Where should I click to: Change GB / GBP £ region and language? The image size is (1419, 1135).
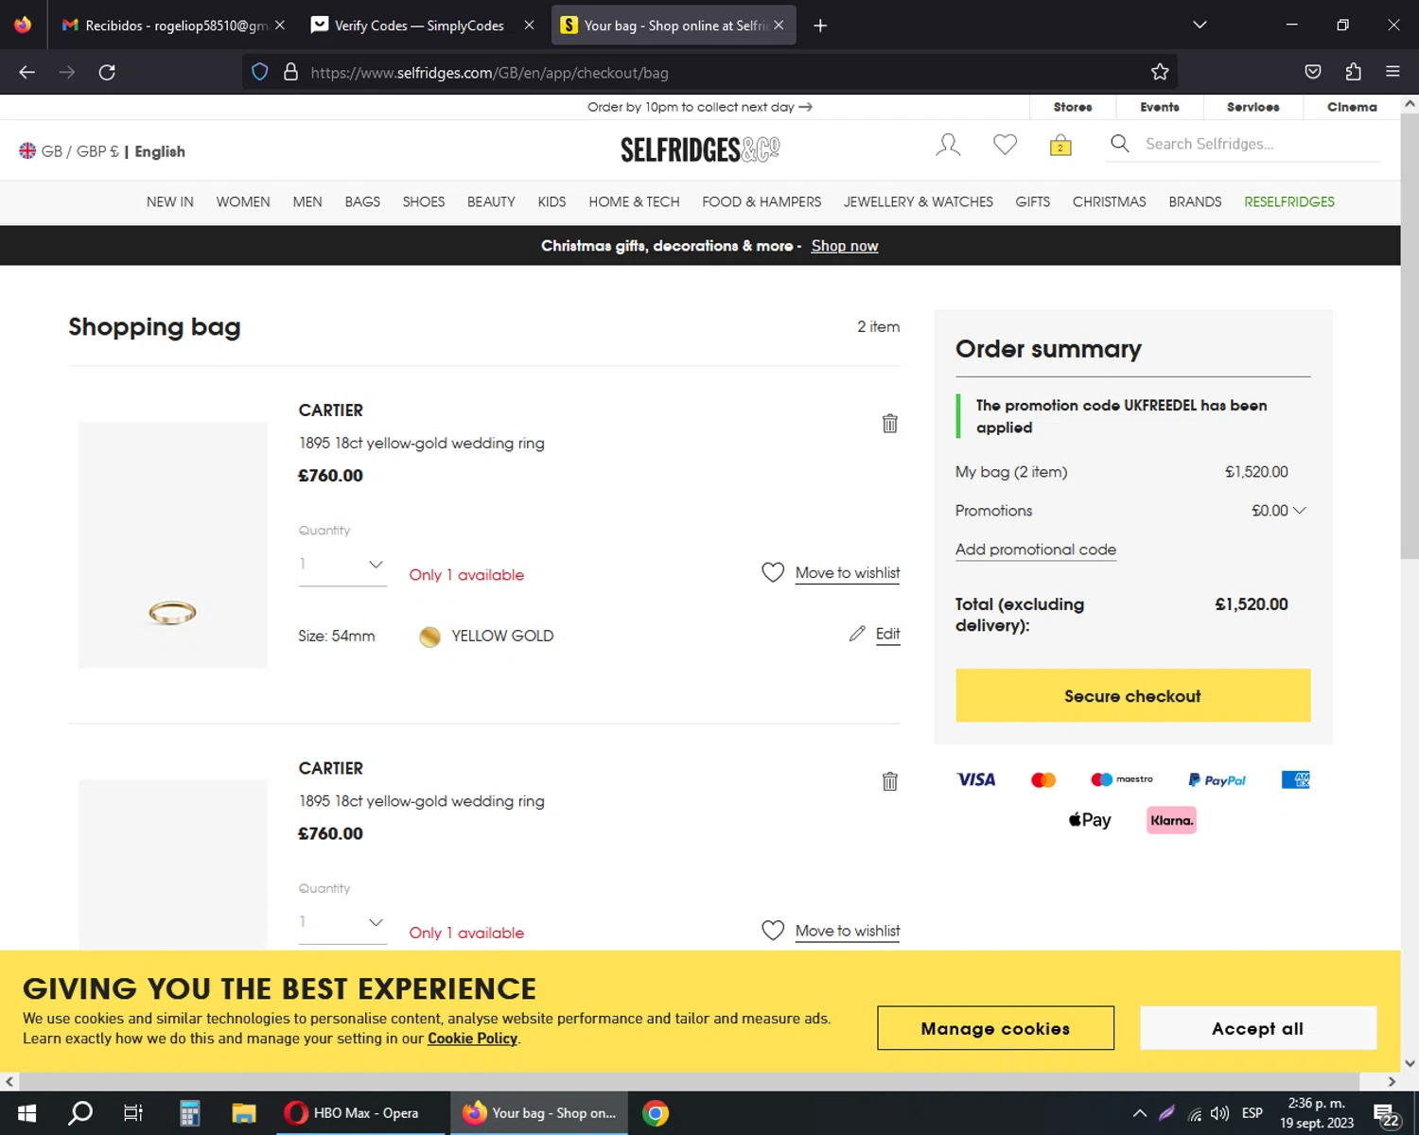click(102, 151)
